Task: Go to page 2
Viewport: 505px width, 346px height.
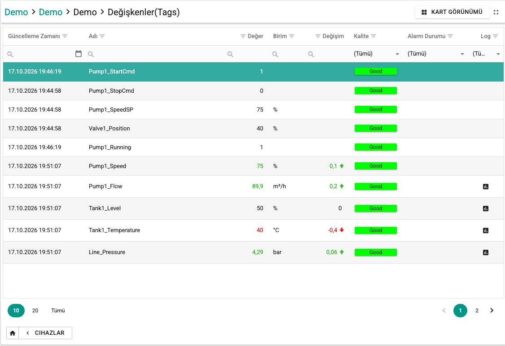Action: [477, 311]
